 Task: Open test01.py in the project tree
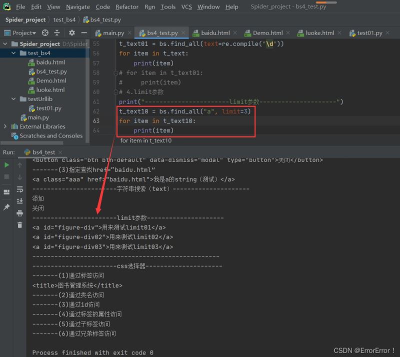pyautogui.click(x=48, y=108)
